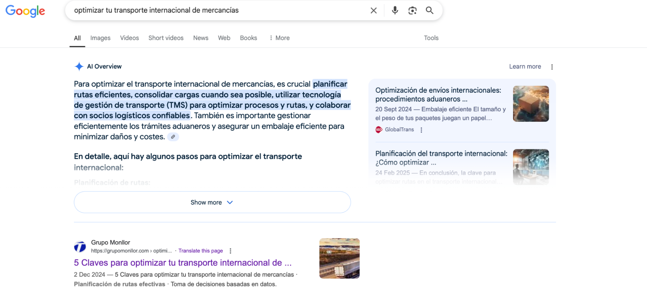Open the three-dot menu for Grupo Monllor result
The height and width of the screenshot is (299, 647).
point(230,250)
